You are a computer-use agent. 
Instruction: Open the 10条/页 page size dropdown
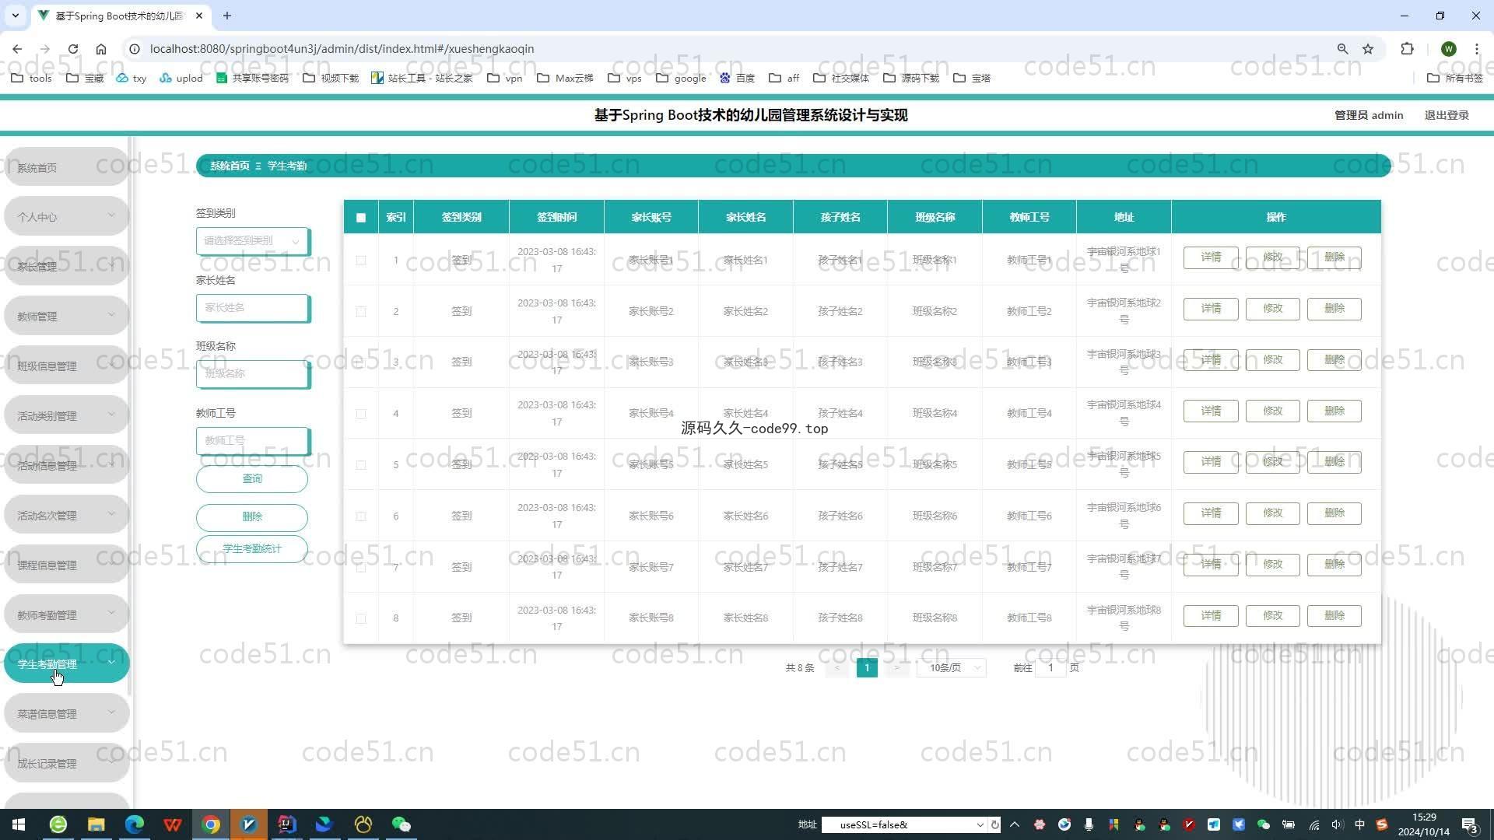[x=952, y=667]
